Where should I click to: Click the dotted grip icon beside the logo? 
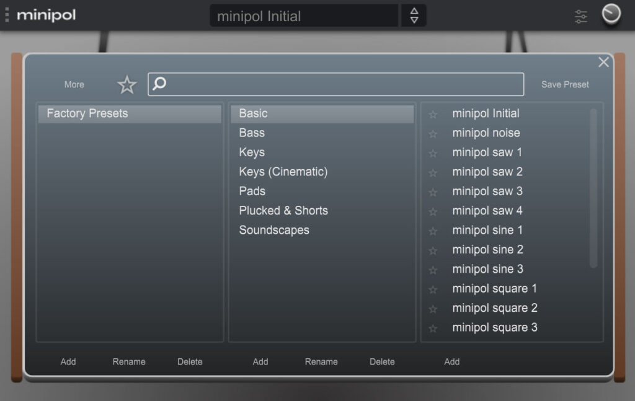(7, 15)
